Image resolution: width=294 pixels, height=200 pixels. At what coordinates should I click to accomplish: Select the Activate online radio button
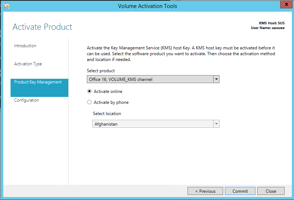tap(89, 91)
